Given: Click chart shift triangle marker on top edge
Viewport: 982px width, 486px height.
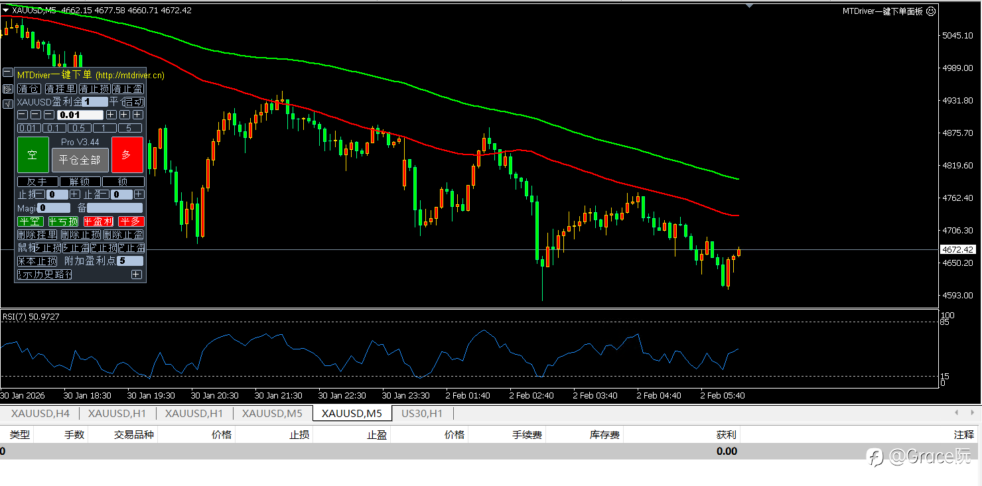Looking at the screenshot, I should 749,5.
